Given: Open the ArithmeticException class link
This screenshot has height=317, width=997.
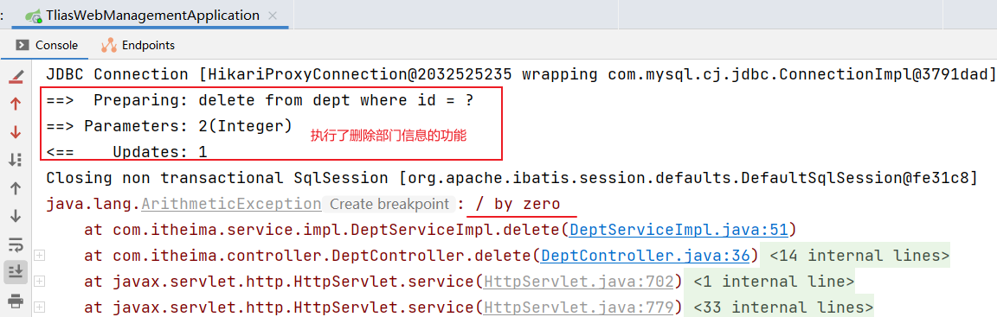Looking at the screenshot, I should click(231, 204).
